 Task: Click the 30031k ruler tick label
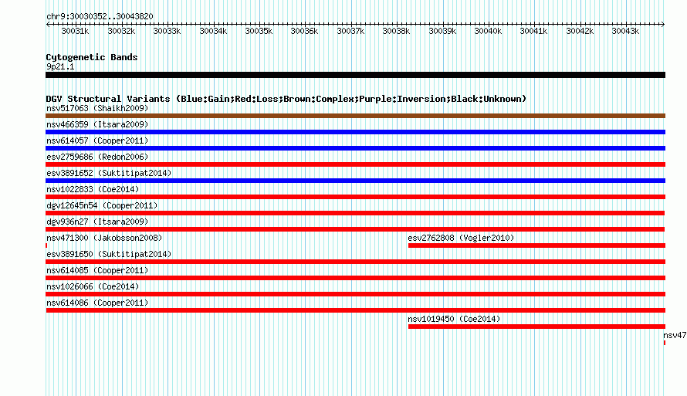tap(75, 31)
